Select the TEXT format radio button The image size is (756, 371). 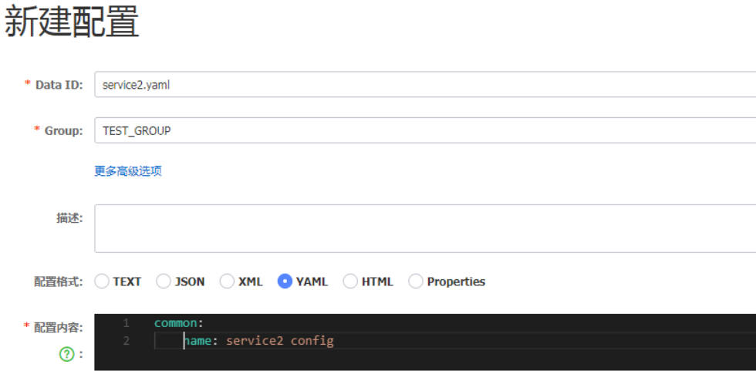(x=102, y=282)
